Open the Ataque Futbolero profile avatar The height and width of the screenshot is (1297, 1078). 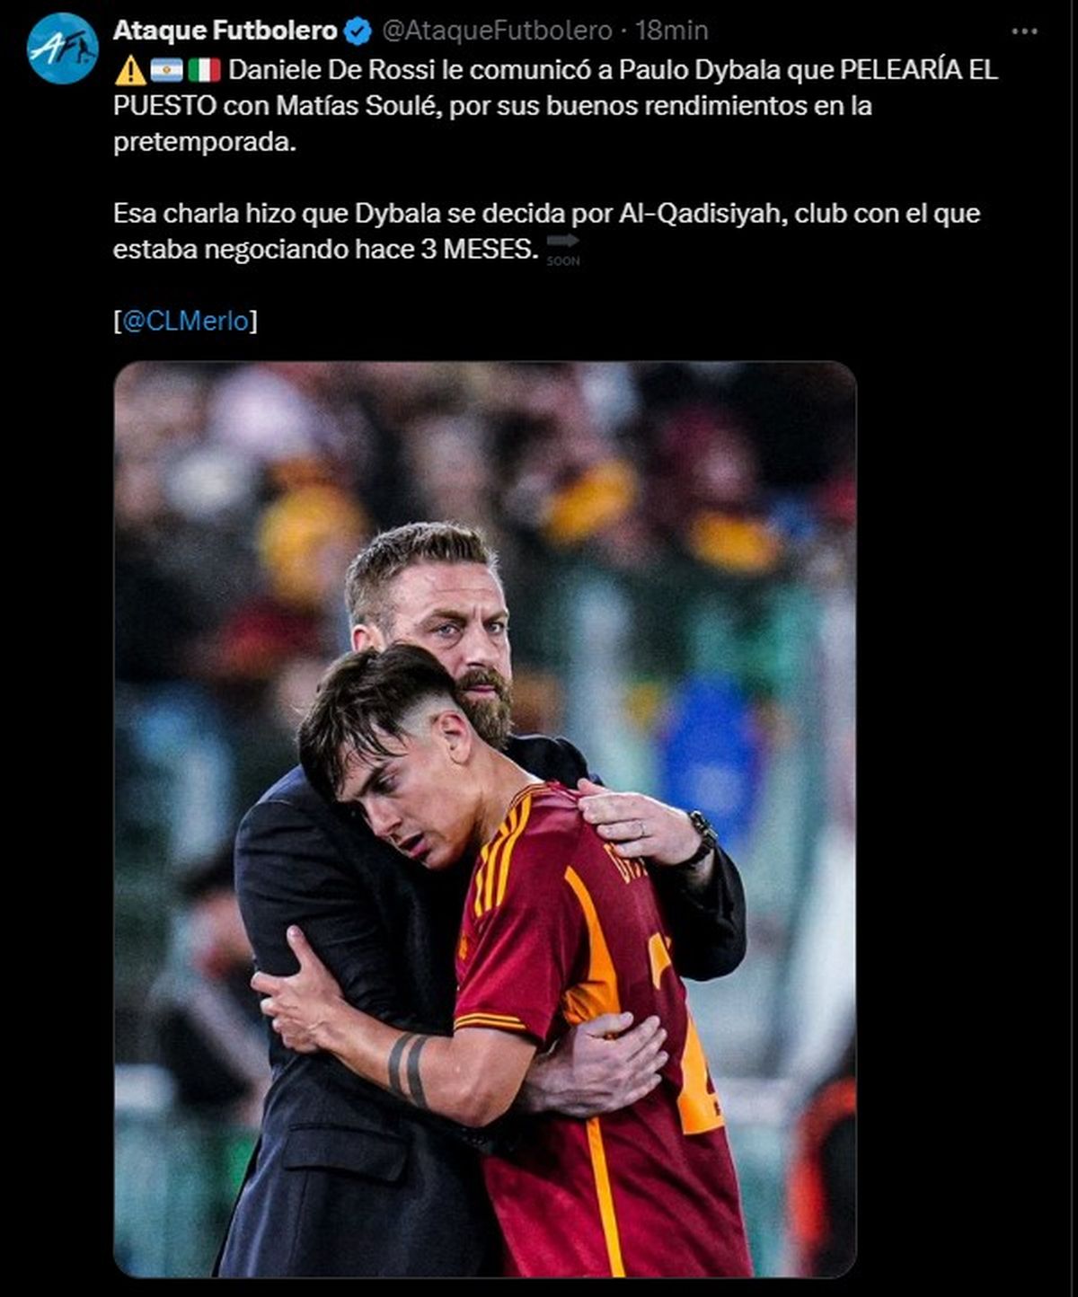(x=62, y=48)
